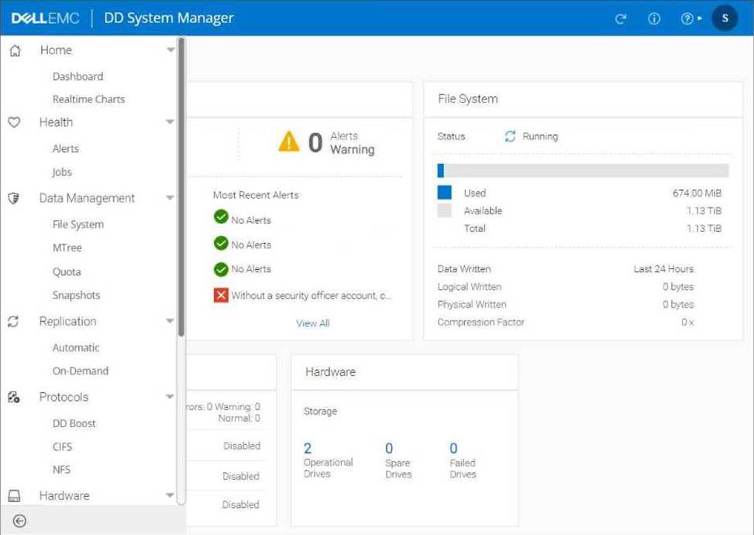Screen dimensions: 754x535
Task: Collapse the Home section arrow
Action: coord(170,50)
